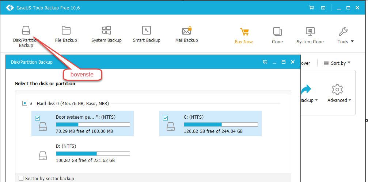368x182 pixels.
Task: Launch the Clone tool
Action: pos(277,36)
